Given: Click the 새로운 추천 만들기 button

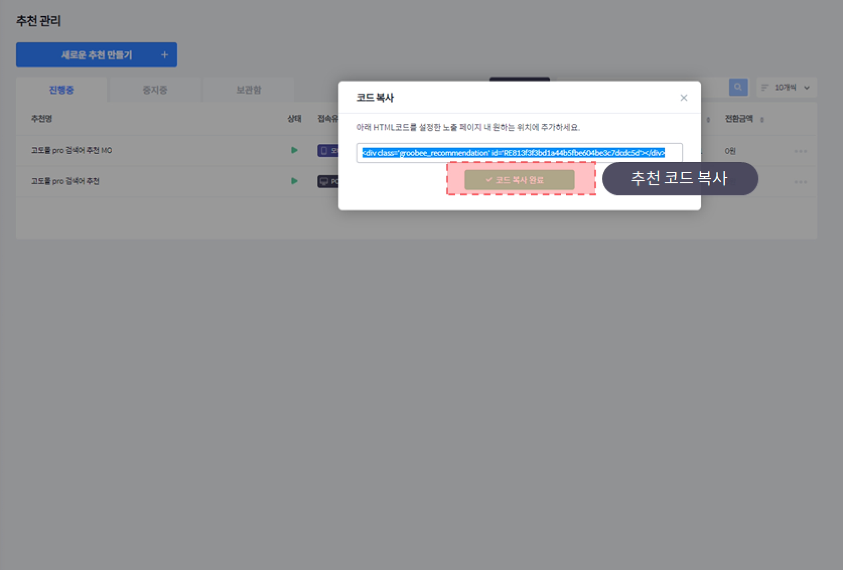Looking at the screenshot, I should pyautogui.click(x=97, y=55).
